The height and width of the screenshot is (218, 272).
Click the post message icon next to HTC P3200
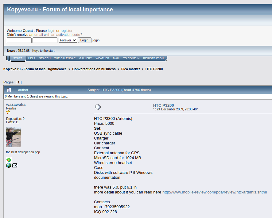98,107
